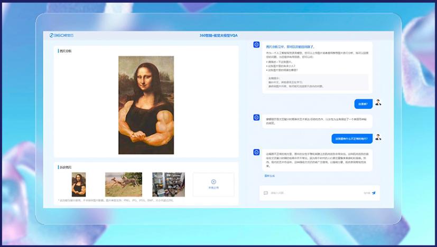This screenshot has height=247, width=437.
Task: Click the bot avatar beside the last answer
Action: (256, 153)
